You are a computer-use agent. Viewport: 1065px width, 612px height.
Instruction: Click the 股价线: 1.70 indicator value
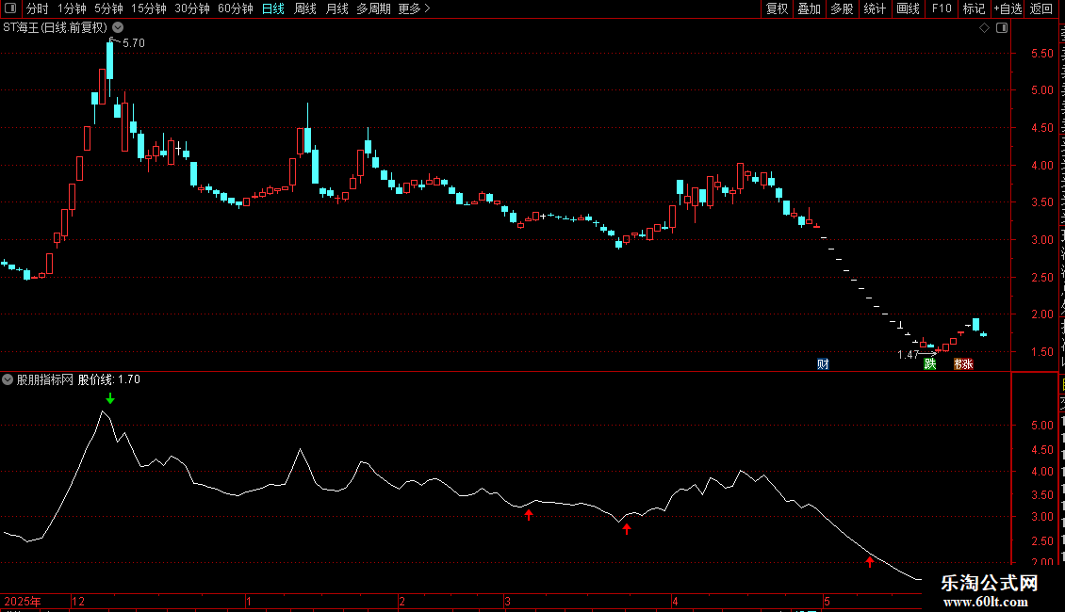click(x=109, y=380)
